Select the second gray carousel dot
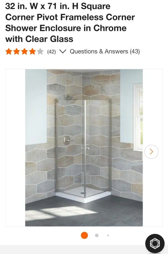The image size is (168, 254). (97, 235)
